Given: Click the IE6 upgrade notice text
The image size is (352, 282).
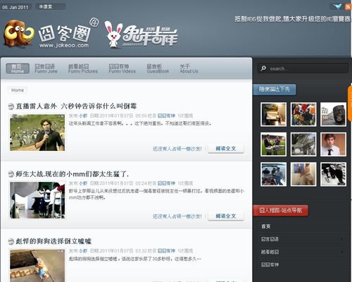Looking at the screenshot, I should [x=292, y=19].
